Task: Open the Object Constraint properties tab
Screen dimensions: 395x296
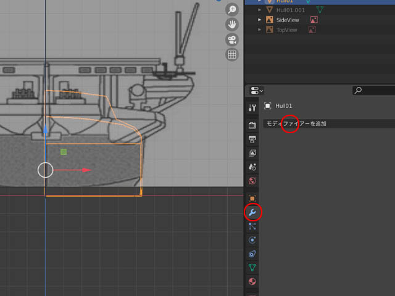Action: point(252,253)
